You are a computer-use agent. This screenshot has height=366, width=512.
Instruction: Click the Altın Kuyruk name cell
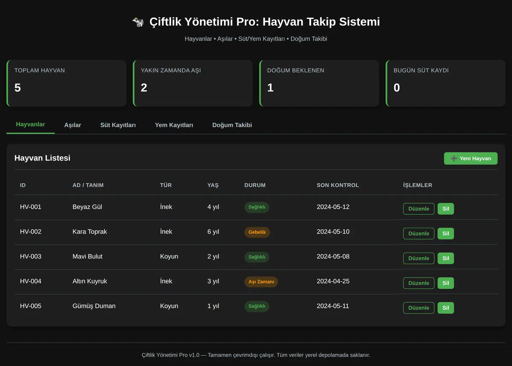click(x=90, y=281)
